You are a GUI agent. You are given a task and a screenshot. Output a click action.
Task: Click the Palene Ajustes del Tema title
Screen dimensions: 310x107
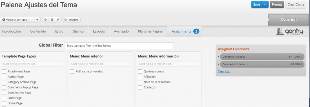pos(39,5)
